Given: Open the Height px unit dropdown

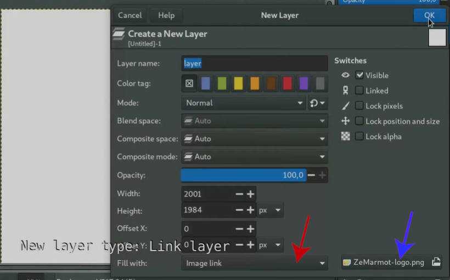Looking at the screenshot, I should 271,210.
